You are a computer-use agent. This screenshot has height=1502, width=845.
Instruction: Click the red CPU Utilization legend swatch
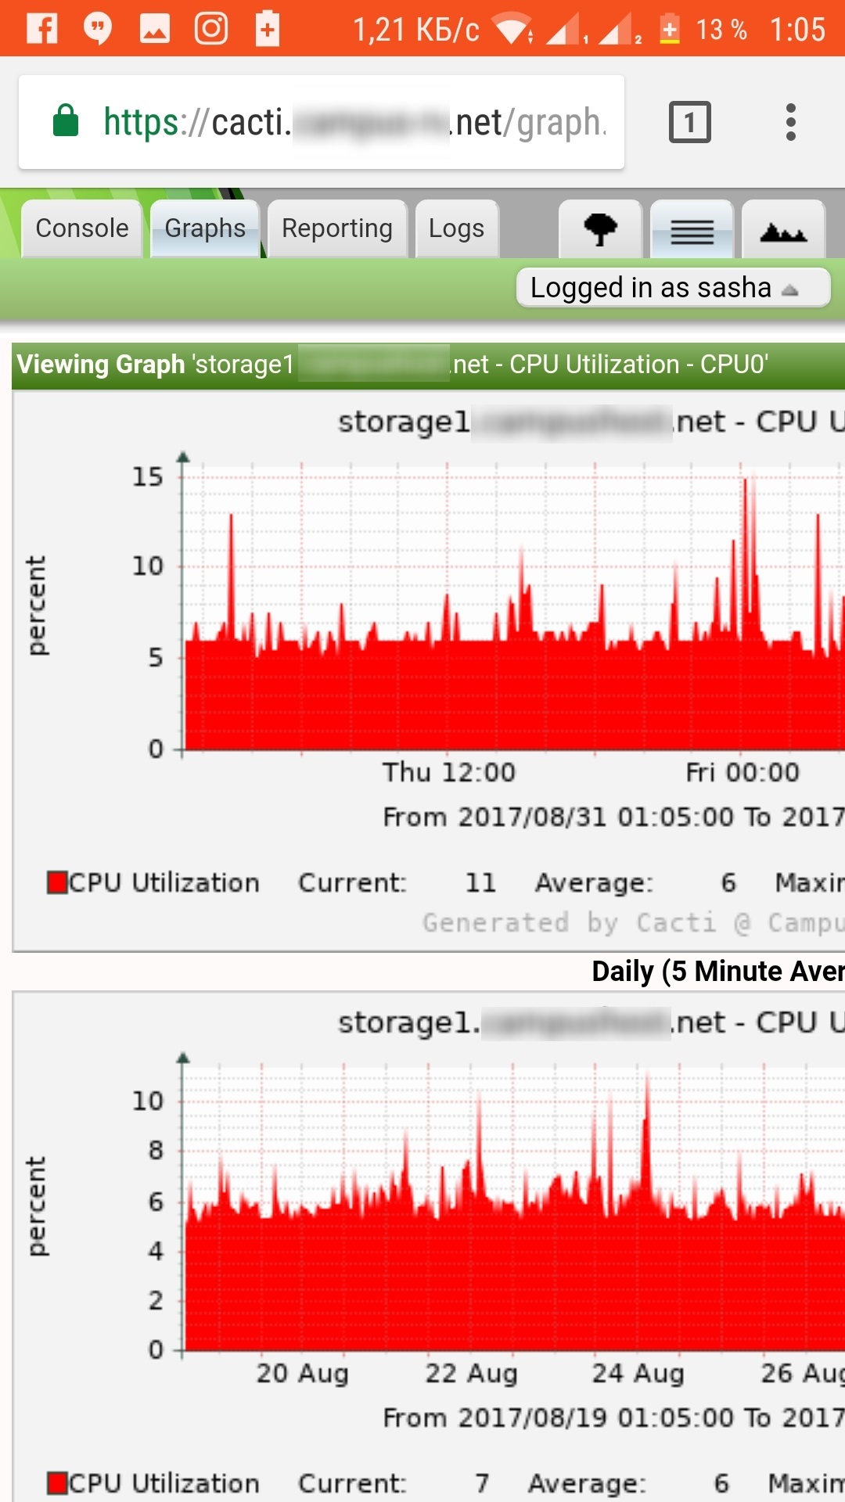(x=56, y=882)
